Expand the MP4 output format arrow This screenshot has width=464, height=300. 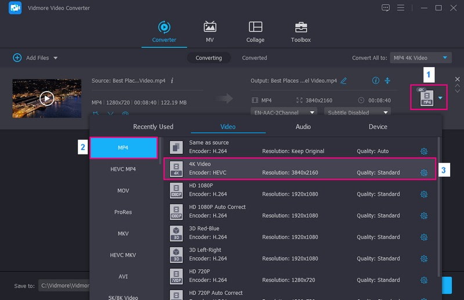[440, 98]
